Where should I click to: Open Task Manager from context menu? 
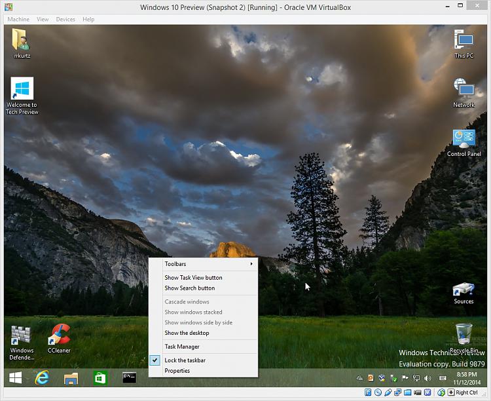(204, 347)
